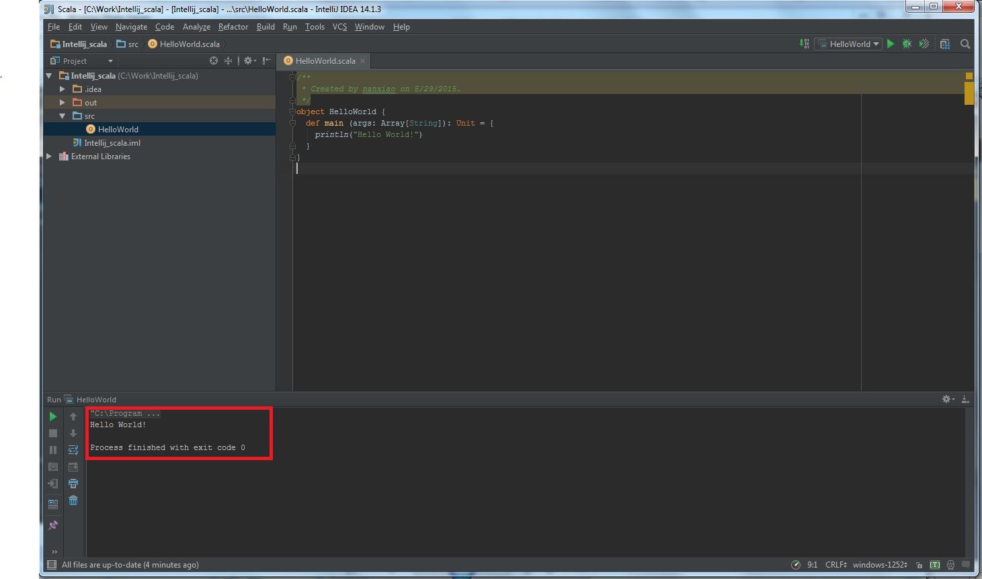Select the HelloWorld.scala editor tab
The width and height of the screenshot is (982, 579).
tap(325, 60)
